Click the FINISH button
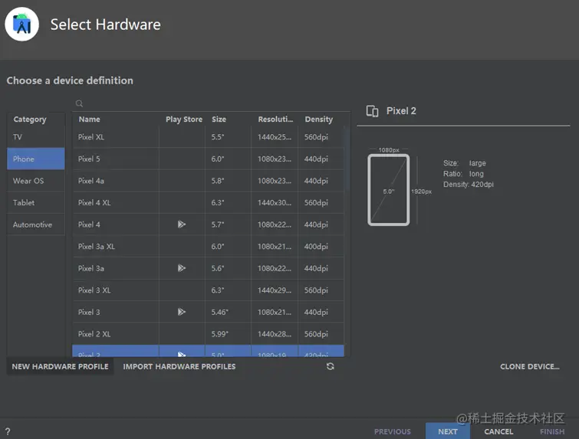 pyautogui.click(x=552, y=431)
